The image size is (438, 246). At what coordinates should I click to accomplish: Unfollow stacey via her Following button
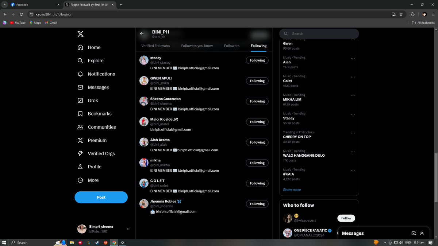(257, 60)
